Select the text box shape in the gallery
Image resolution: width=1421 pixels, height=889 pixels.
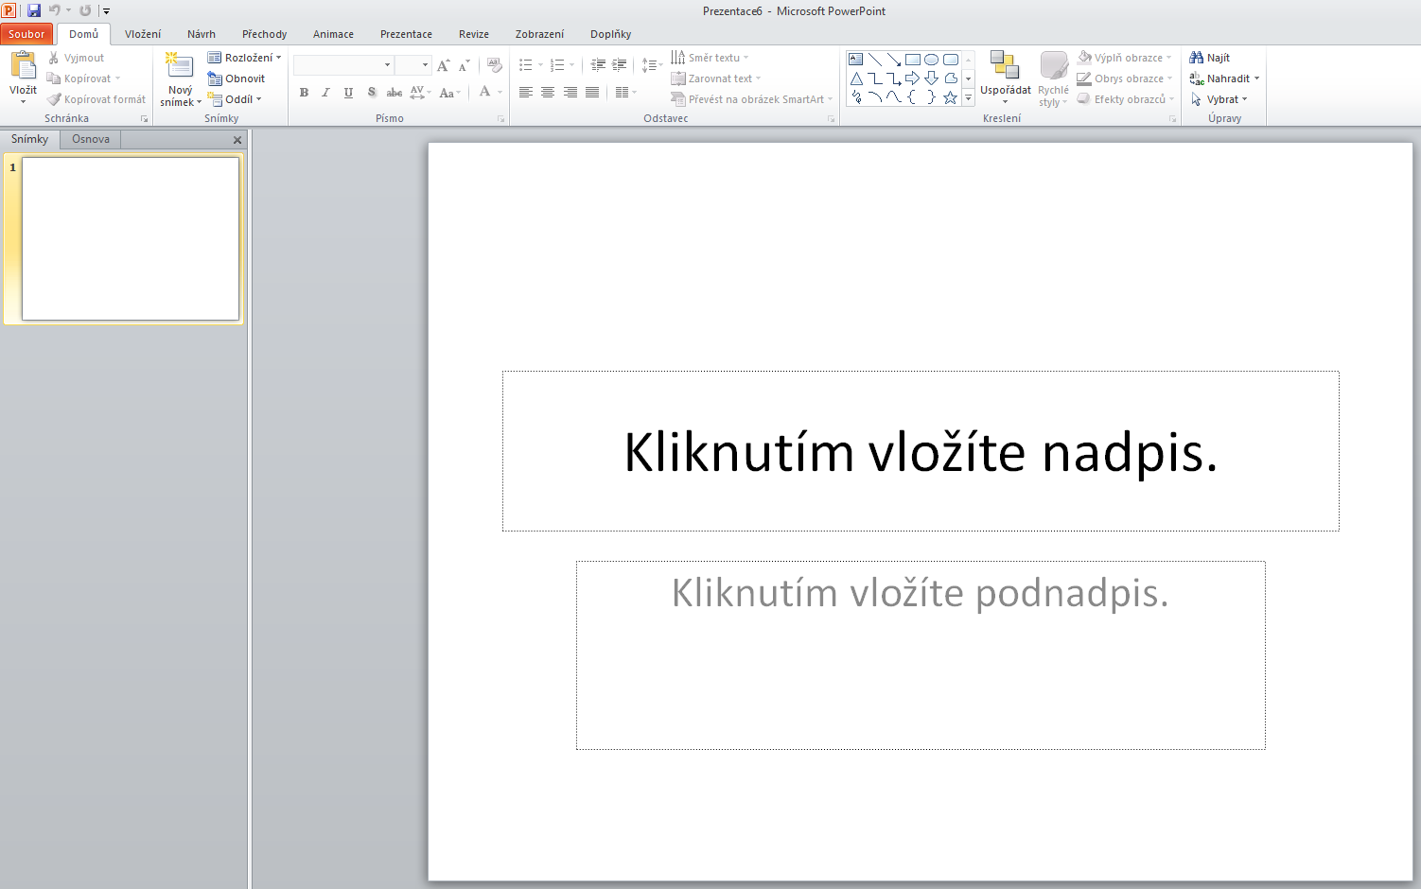tap(856, 59)
